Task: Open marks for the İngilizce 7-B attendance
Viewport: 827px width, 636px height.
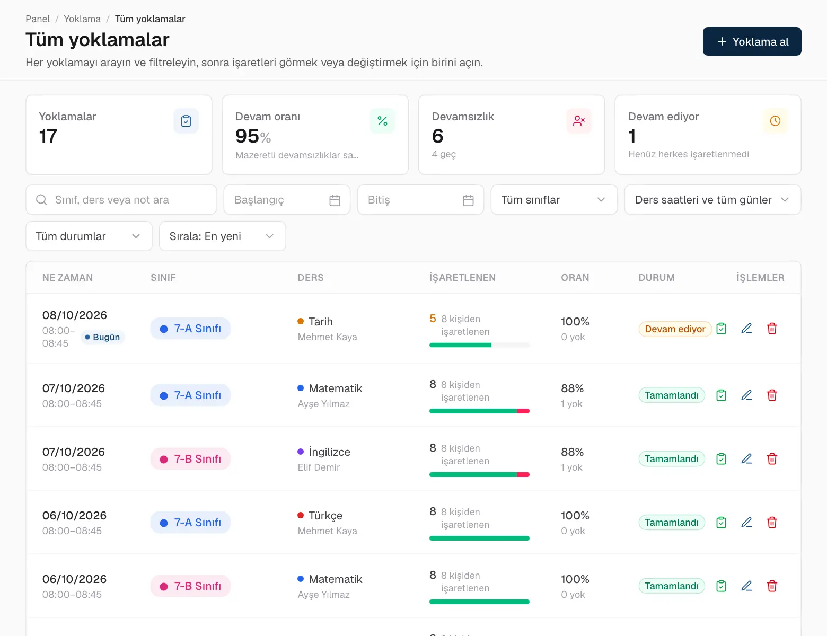Action: coord(721,459)
